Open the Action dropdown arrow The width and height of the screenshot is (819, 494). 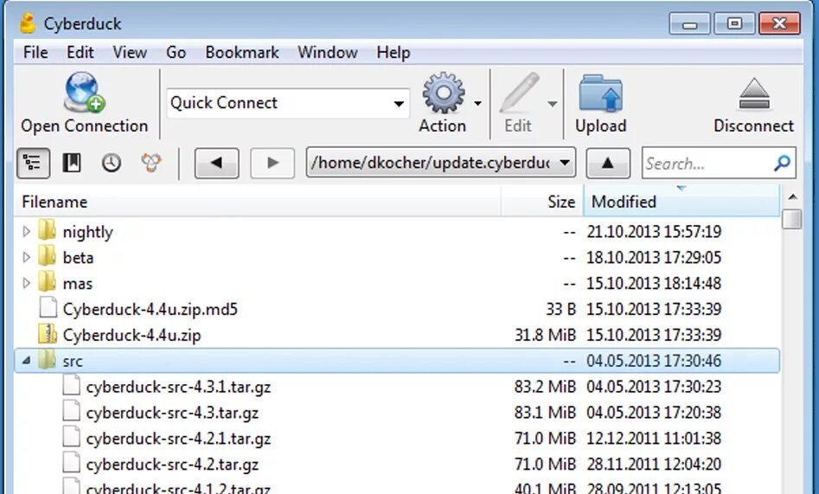(478, 104)
